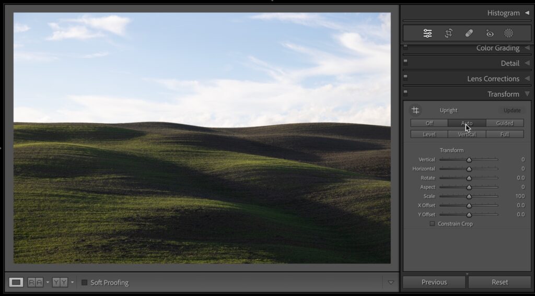Open the toolbar content dropdown arrow

click(391, 282)
